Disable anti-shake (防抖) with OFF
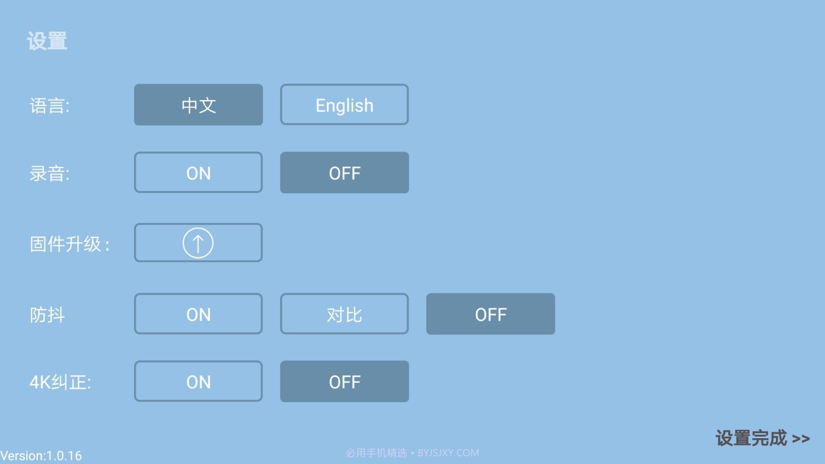The image size is (825, 464). coord(490,314)
